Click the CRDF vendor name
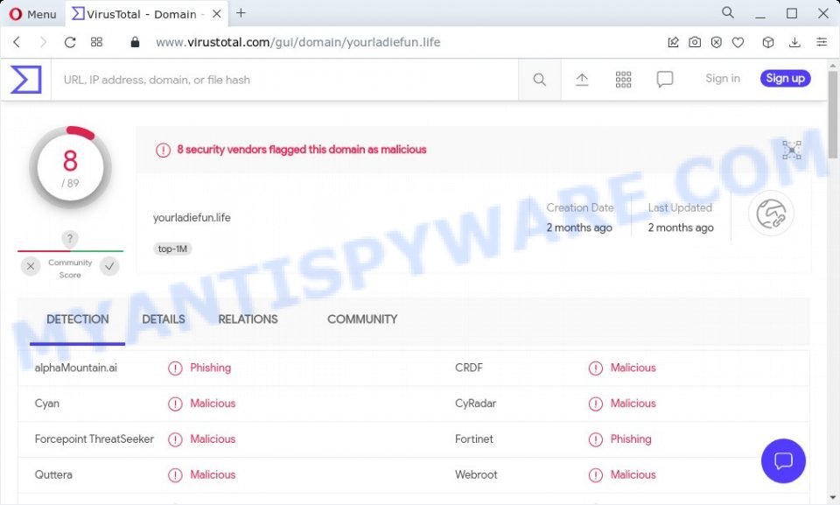Image resolution: width=840 pixels, height=505 pixels. click(469, 368)
